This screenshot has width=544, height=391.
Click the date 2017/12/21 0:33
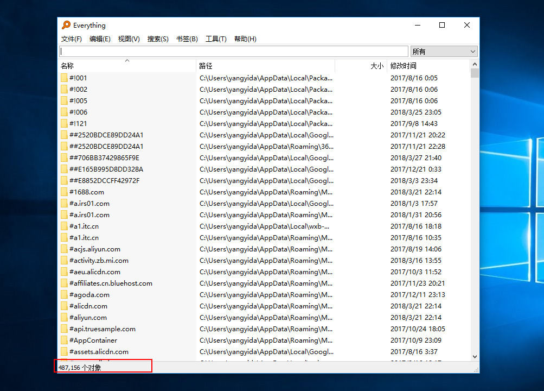416,169
